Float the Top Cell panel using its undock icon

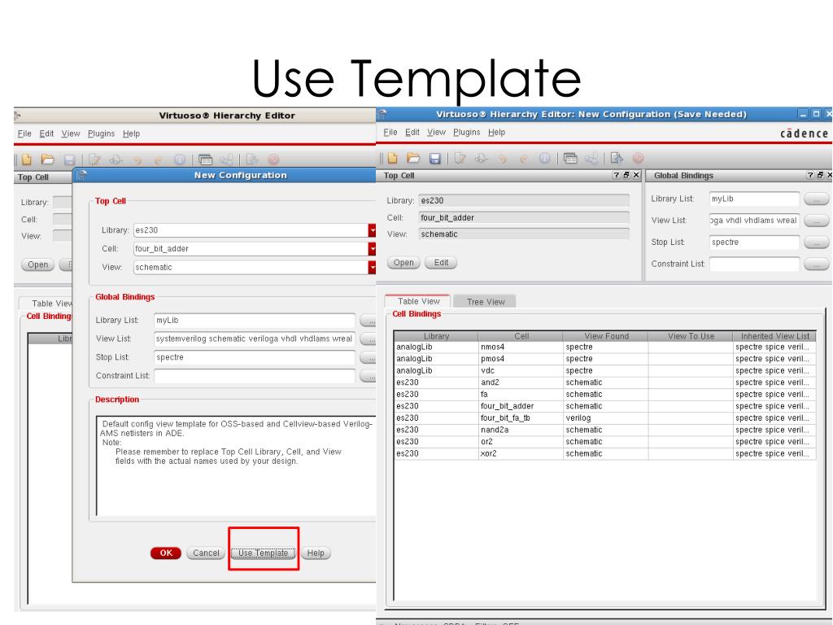pos(626,176)
